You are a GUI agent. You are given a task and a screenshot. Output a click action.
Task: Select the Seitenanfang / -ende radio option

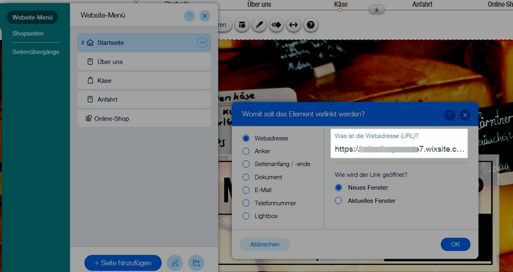click(246, 164)
